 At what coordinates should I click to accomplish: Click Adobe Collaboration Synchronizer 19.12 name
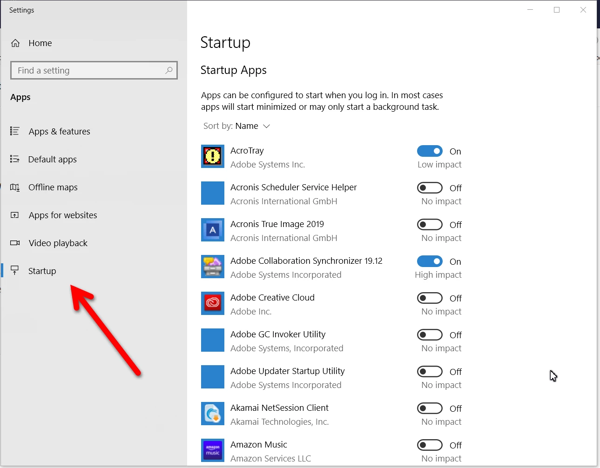pyautogui.click(x=306, y=261)
